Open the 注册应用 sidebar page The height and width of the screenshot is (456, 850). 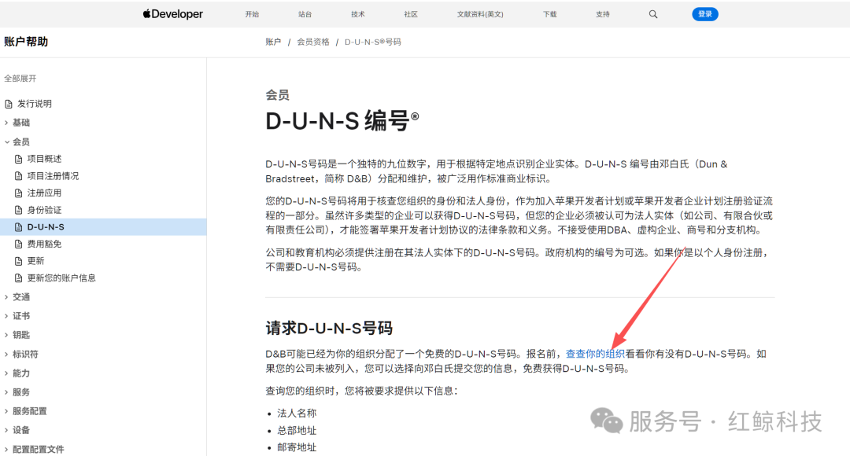point(44,193)
